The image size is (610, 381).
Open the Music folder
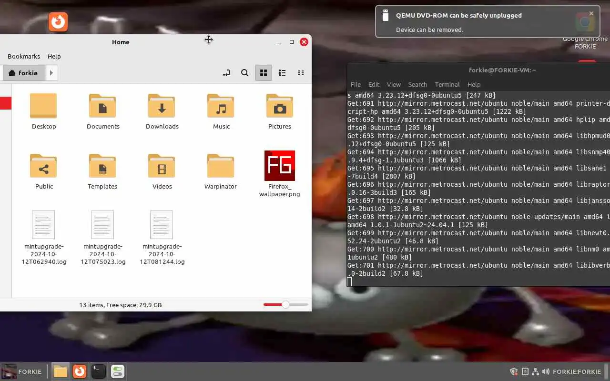click(x=221, y=106)
